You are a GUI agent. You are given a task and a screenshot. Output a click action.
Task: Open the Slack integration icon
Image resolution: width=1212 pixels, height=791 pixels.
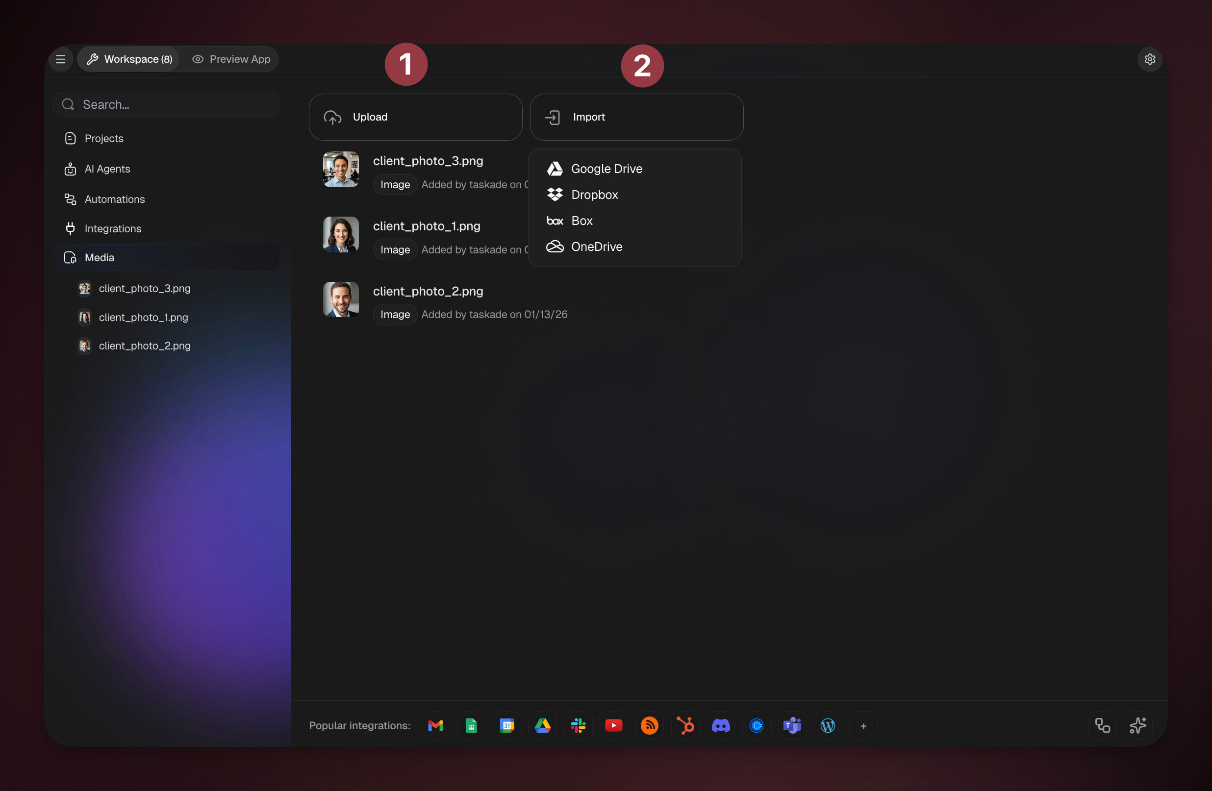tap(578, 725)
